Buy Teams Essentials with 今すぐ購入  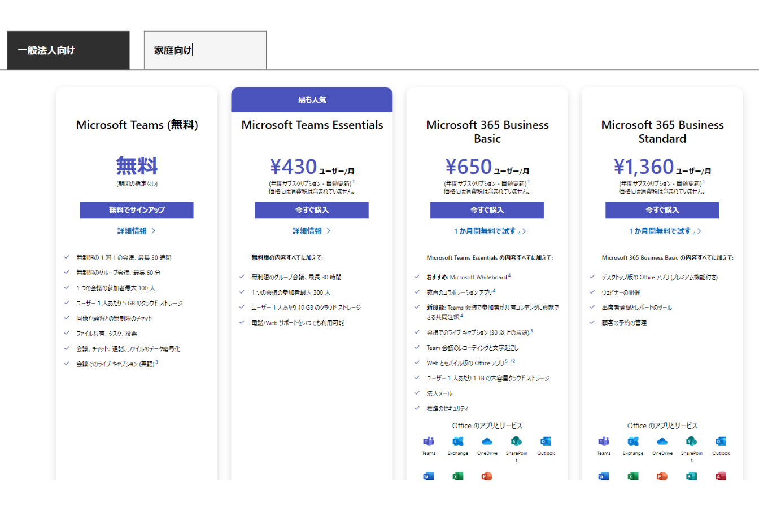point(312,210)
